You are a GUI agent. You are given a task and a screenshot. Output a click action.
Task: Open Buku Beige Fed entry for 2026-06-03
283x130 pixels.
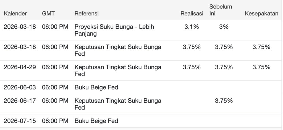point(96,87)
